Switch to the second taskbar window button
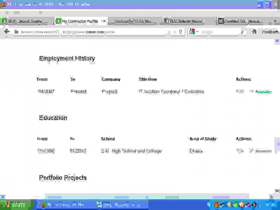The height and width of the screenshot is (210, 280). pyautogui.click(x=121, y=205)
